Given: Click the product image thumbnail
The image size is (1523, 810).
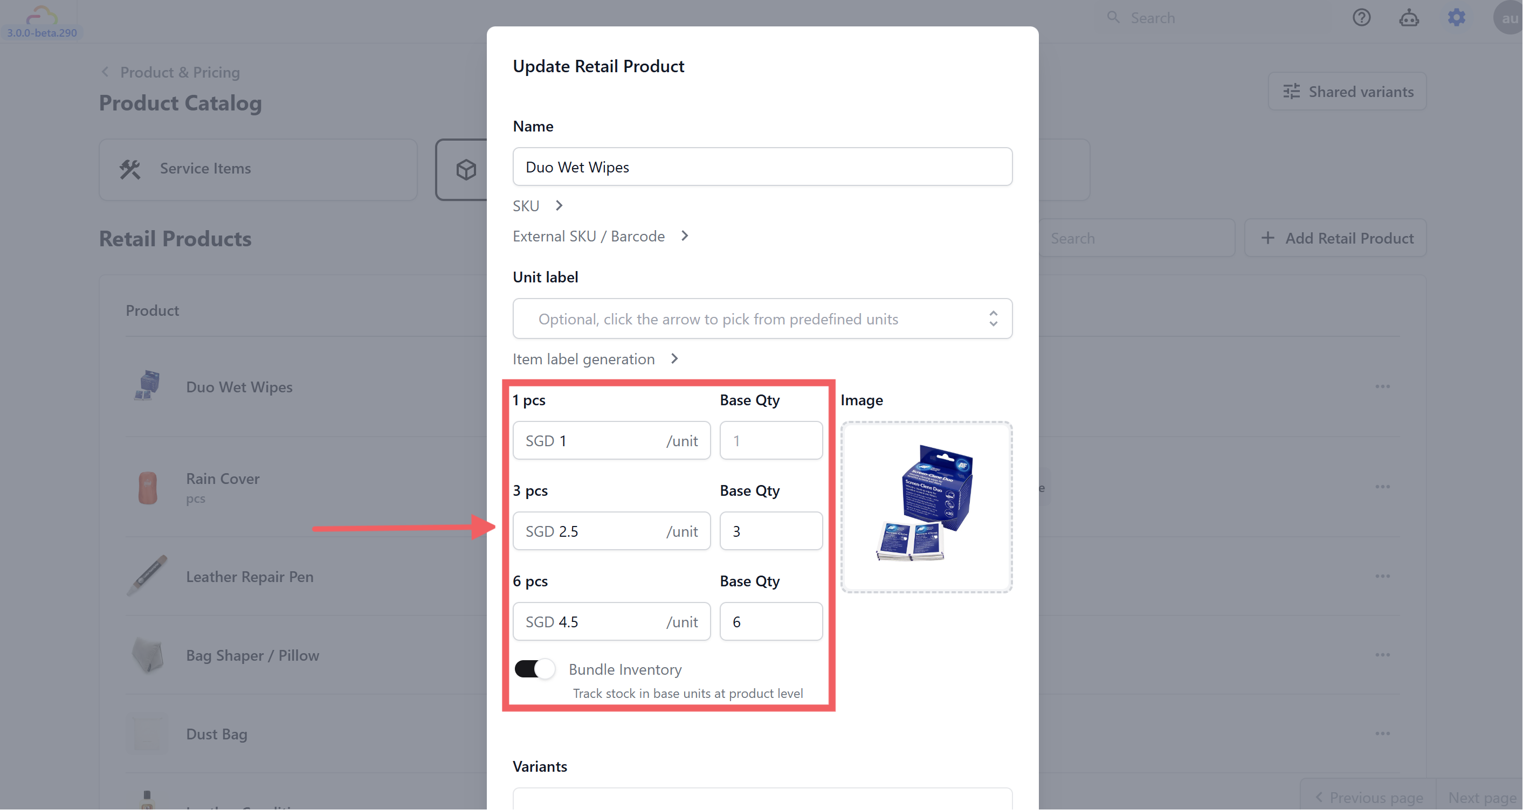Looking at the screenshot, I should pyautogui.click(x=926, y=507).
